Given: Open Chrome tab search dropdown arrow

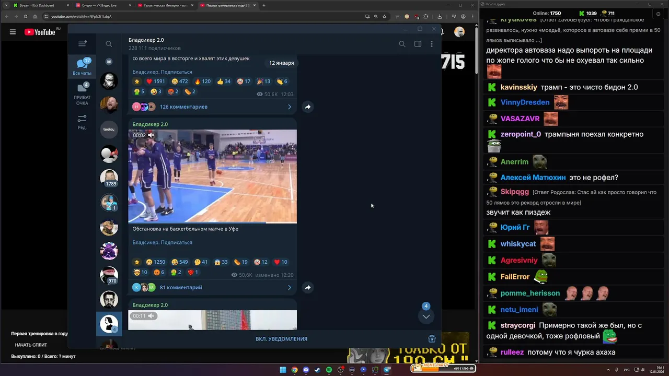Looking at the screenshot, I should pyautogui.click(x=5, y=5).
